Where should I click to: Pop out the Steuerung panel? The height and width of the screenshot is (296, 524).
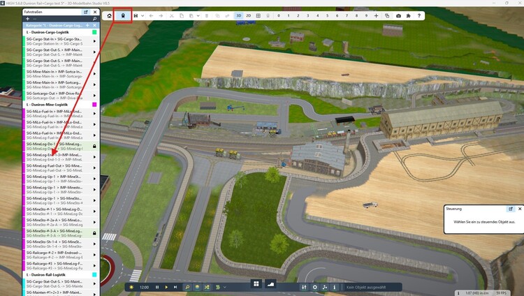510,209
